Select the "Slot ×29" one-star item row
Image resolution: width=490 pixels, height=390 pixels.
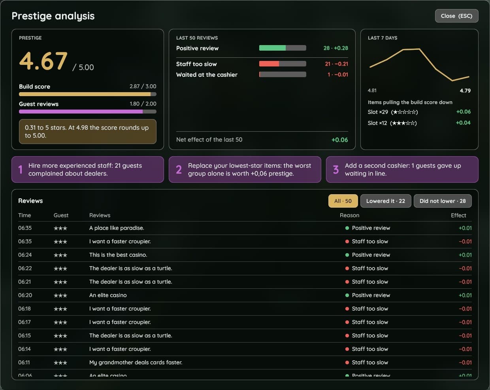click(419, 112)
